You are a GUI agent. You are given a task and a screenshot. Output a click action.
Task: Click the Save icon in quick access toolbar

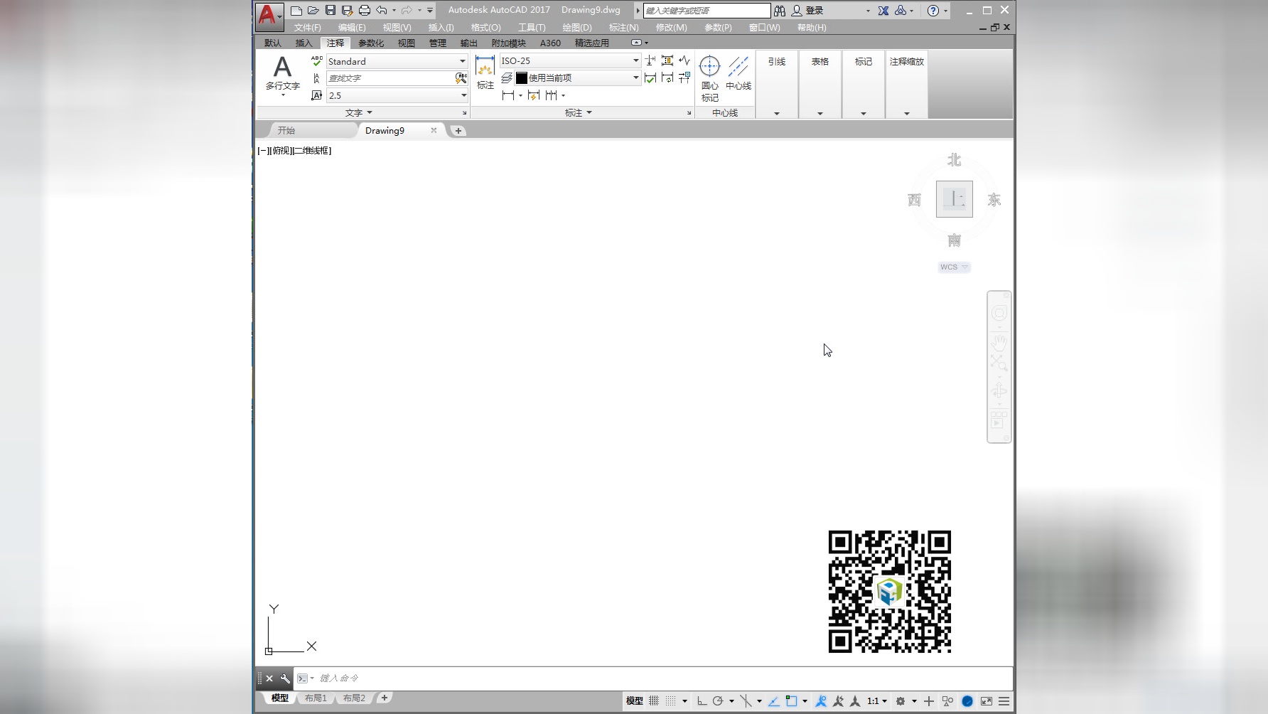(331, 10)
